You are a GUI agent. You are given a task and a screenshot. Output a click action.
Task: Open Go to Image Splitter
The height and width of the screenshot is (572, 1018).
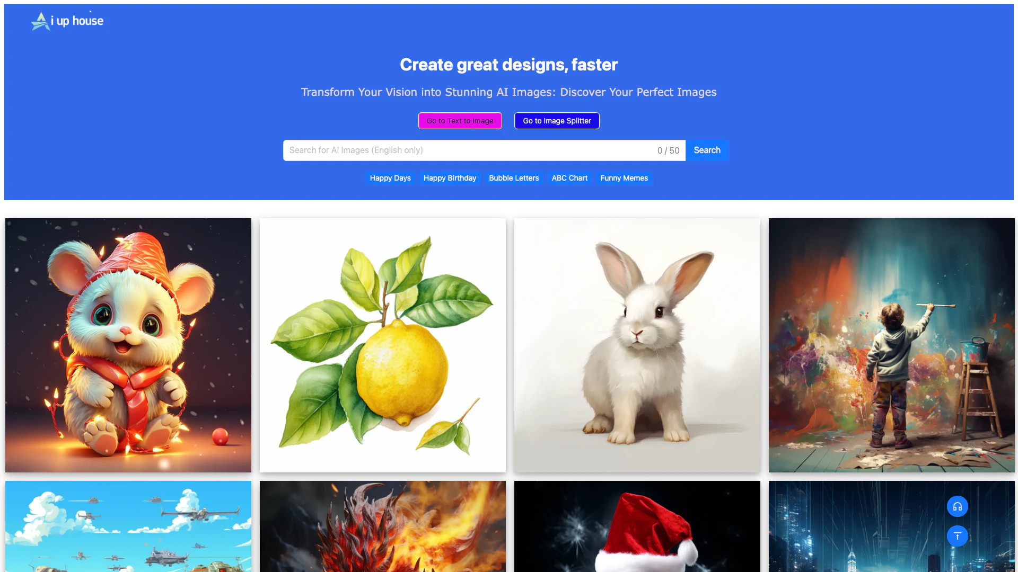pos(557,121)
